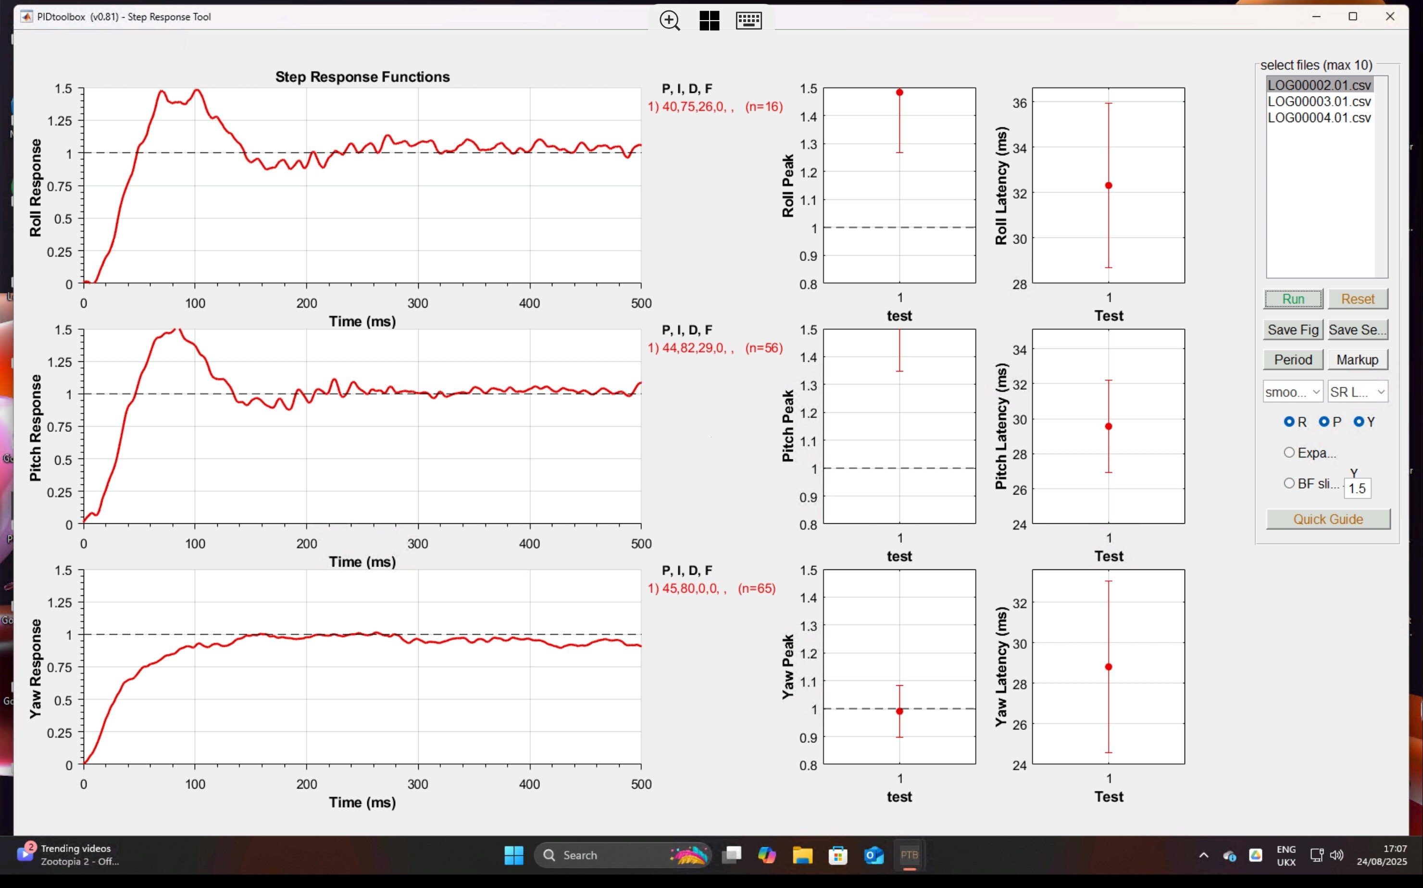This screenshot has width=1423, height=888.
Task: Open Microsoft Store from the taskbar
Action: (x=838, y=855)
